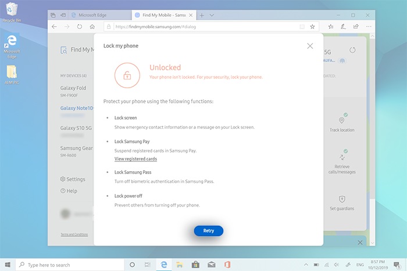
Task: Select Galaxy Fold in device list
Action: (73, 91)
